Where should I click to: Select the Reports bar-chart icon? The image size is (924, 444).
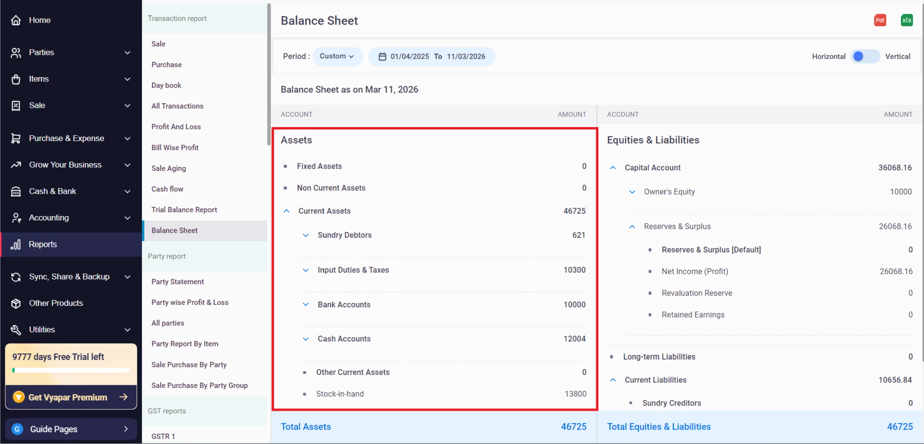click(x=16, y=244)
